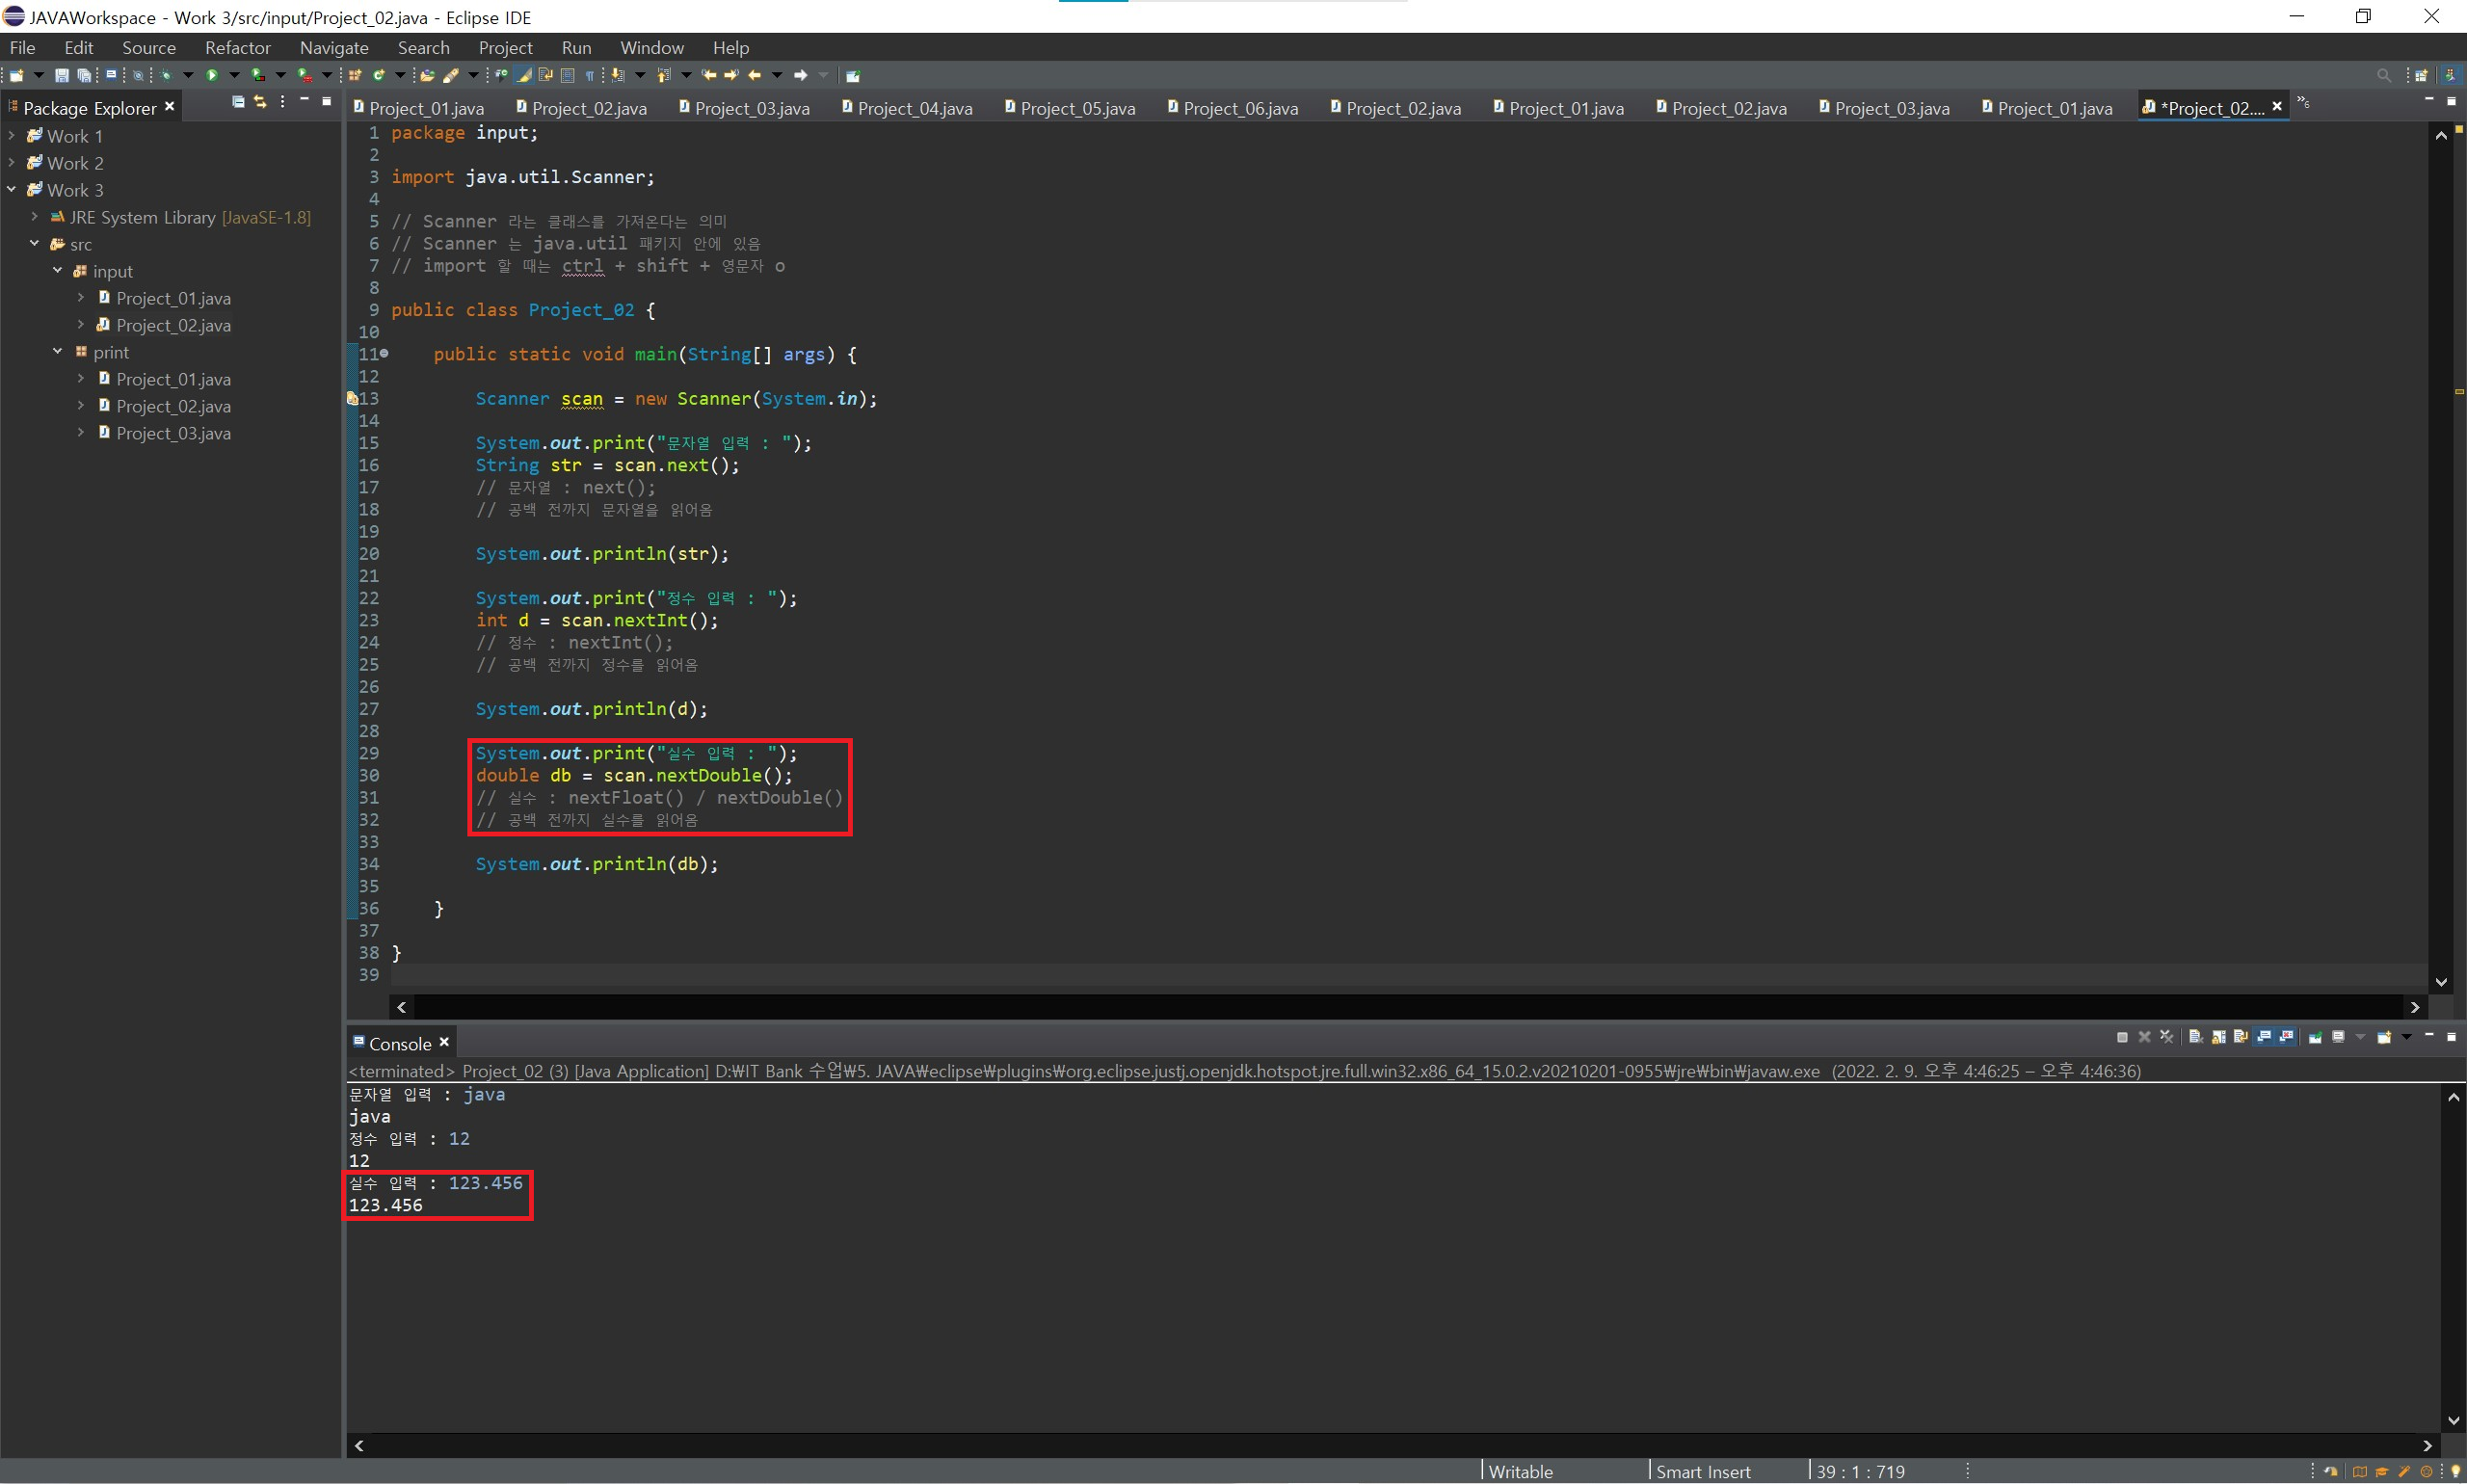
Task: Click the Console view tab
Action: (x=399, y=1043)
